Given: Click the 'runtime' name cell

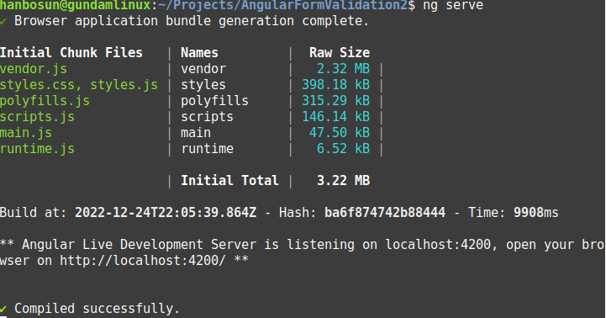Looking at the screenshot, I should 207,149.
